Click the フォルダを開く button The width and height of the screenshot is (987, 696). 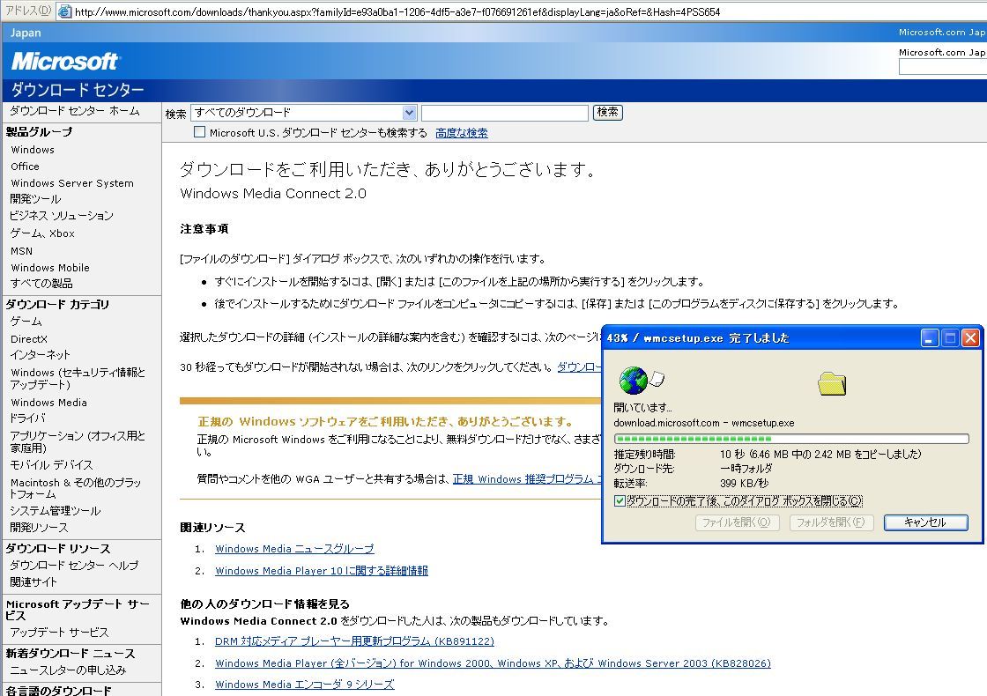831,522
